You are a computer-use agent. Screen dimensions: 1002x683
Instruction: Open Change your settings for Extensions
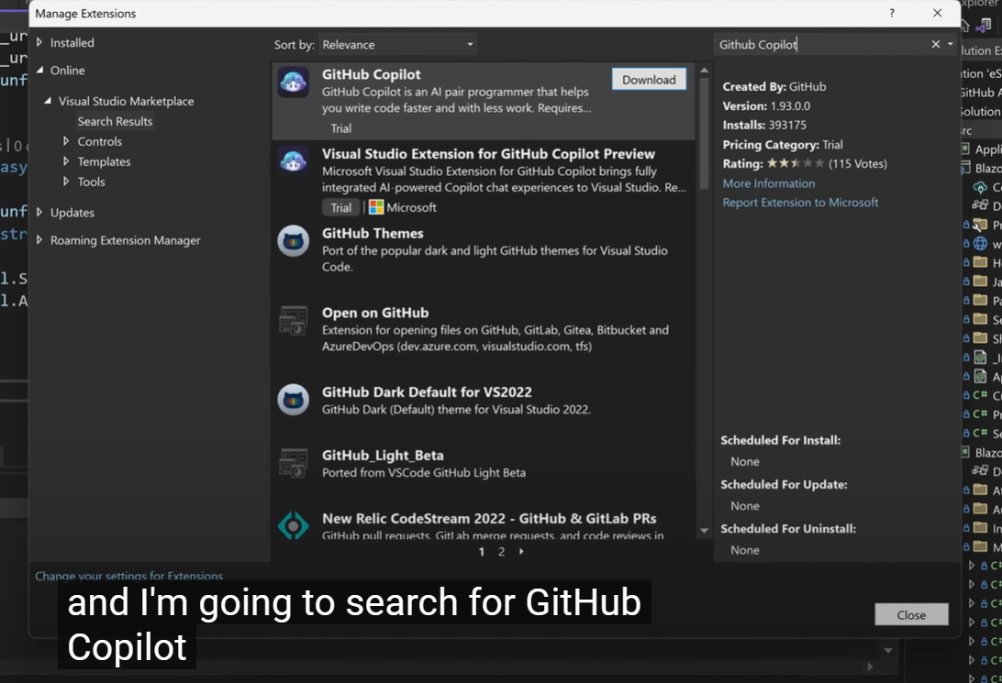pos(128,576)
